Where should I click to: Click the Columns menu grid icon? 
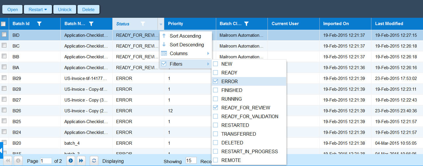(x=164, y=53)
